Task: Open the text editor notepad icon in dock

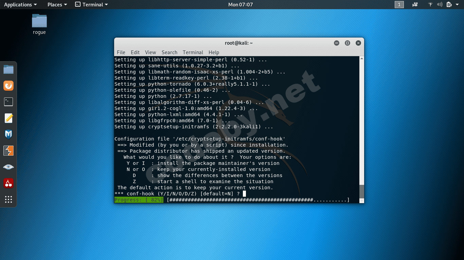Action: [8, 118]
